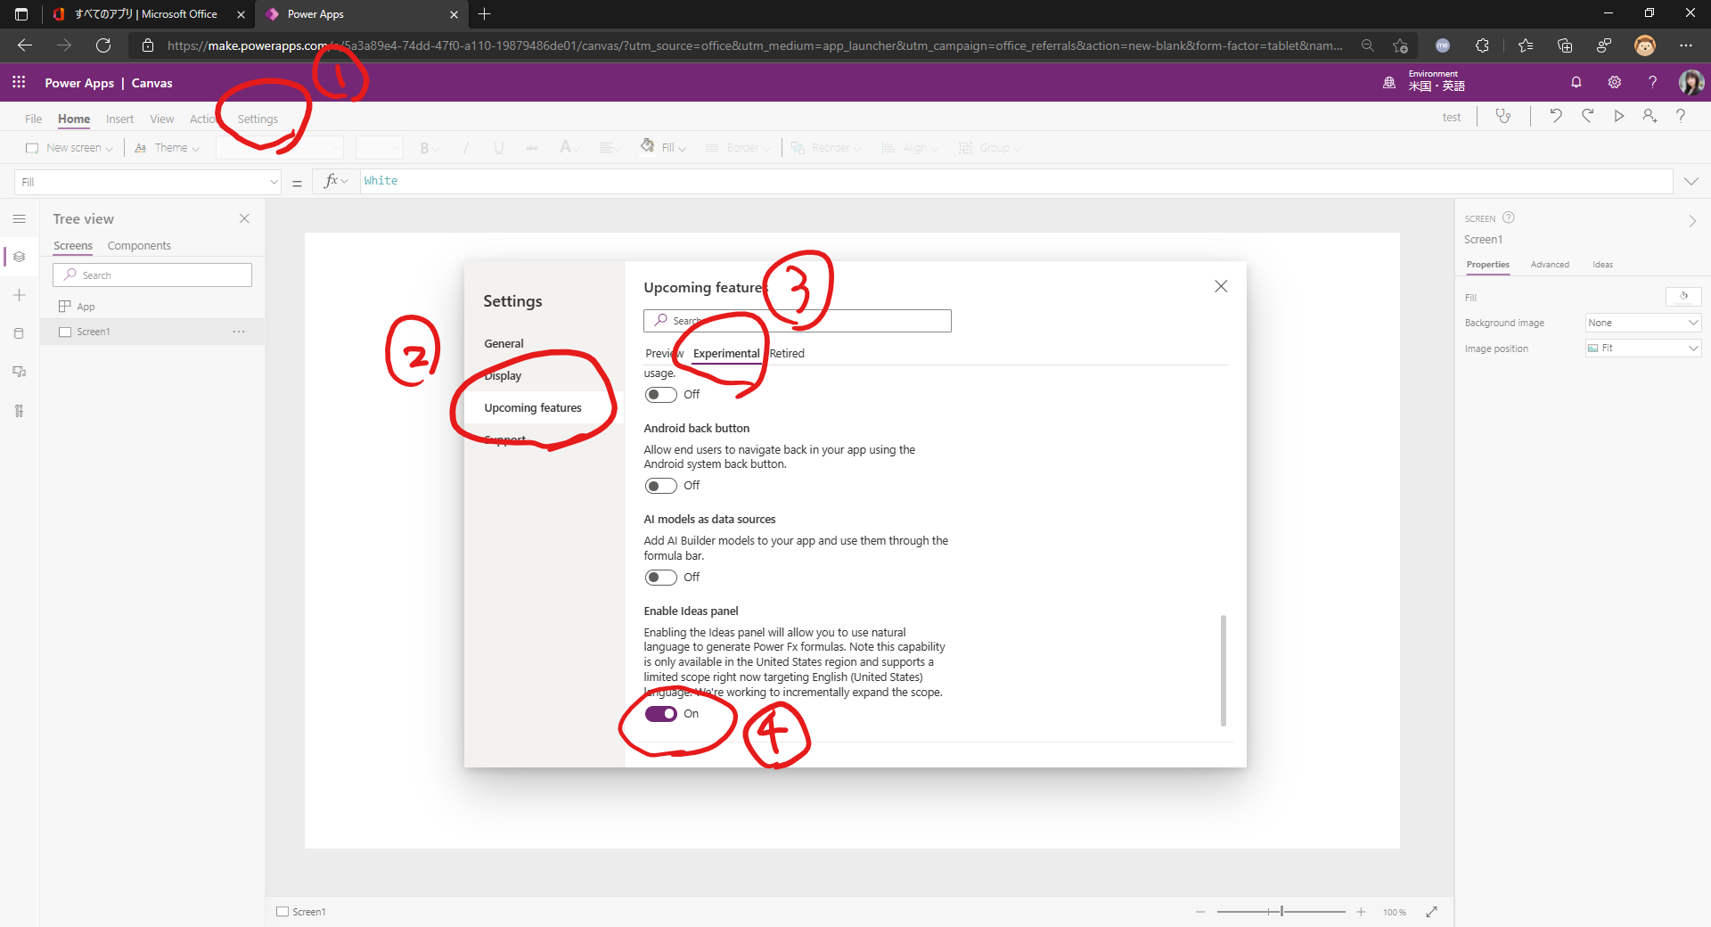Select the Screen1 checkbox in status bar

(282, 912)
